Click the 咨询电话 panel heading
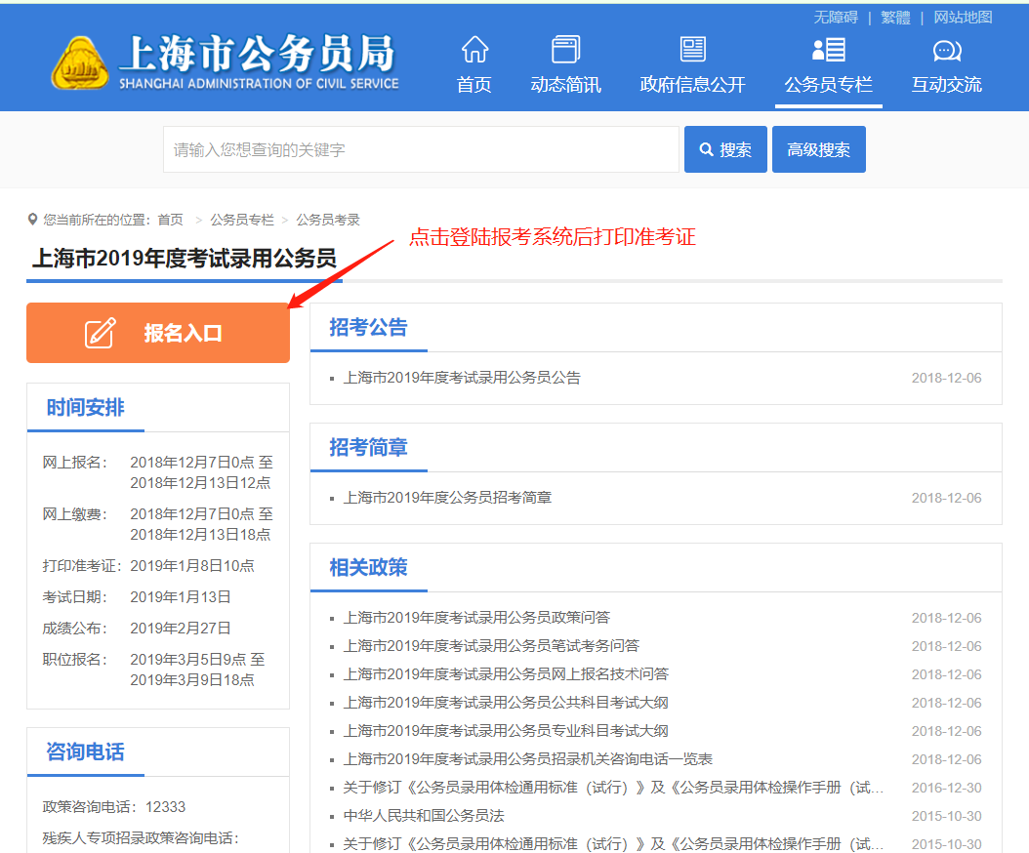1029x853 pixels. pos(85,751)
